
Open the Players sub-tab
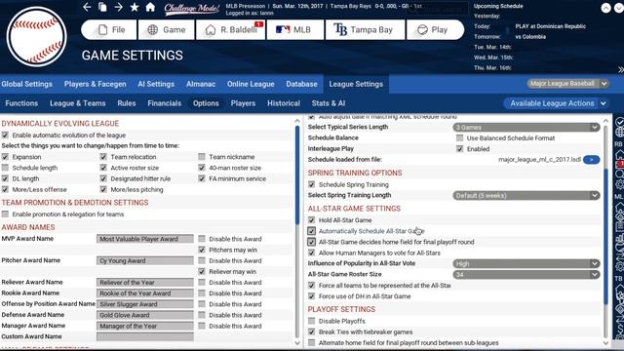[243, 103]
